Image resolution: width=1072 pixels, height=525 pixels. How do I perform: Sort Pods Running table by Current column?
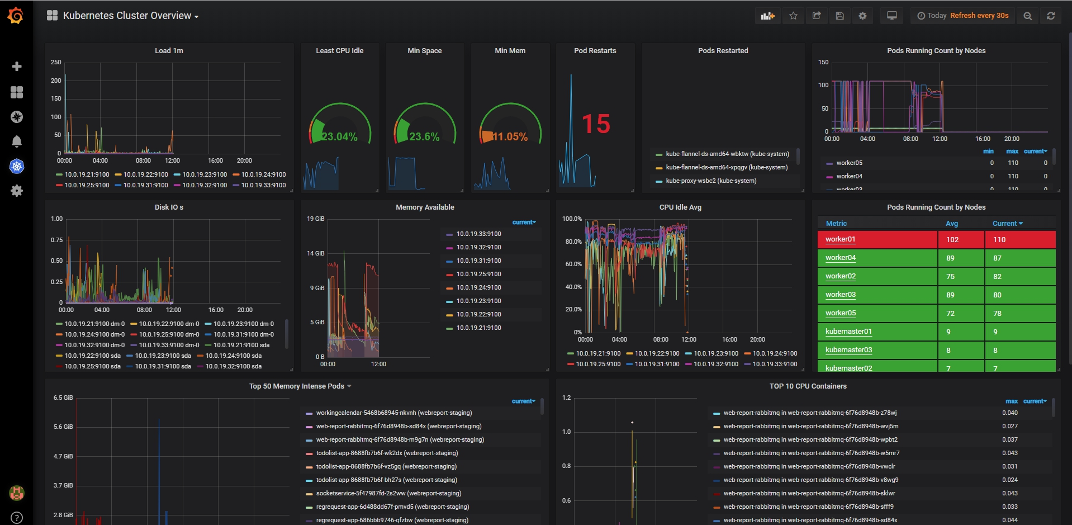1008,224
